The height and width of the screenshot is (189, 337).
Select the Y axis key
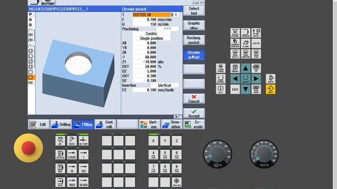coord(165,141)
